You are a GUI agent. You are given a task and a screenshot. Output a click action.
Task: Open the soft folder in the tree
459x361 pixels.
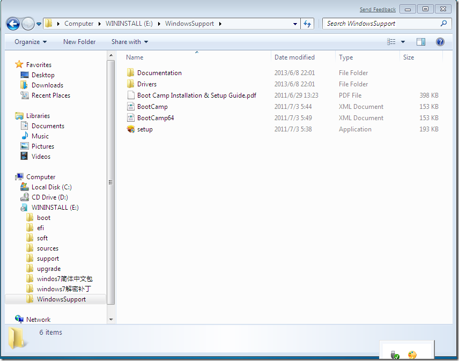[x=42, y=238]
